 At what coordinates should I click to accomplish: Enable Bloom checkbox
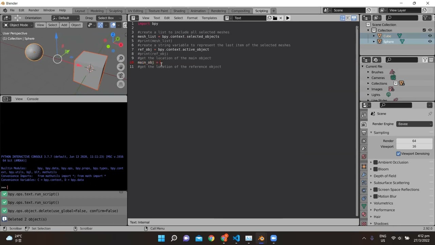pos(376,169)
